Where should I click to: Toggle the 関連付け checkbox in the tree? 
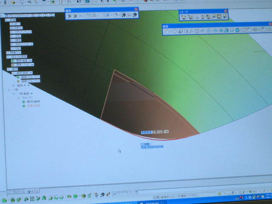(8, 53)
